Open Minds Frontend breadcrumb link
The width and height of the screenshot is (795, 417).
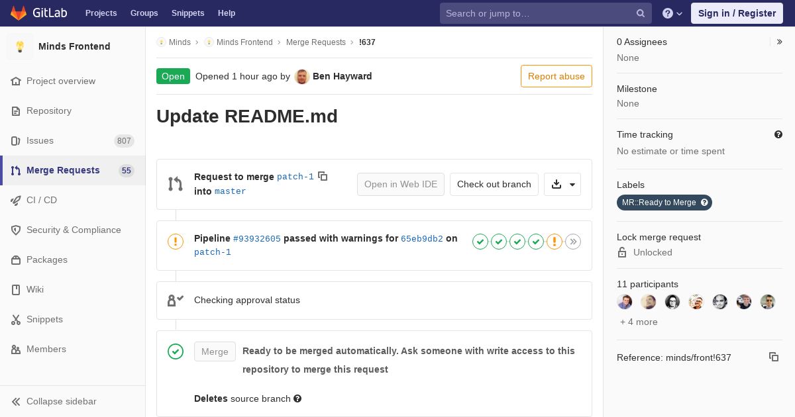[238, 42]
